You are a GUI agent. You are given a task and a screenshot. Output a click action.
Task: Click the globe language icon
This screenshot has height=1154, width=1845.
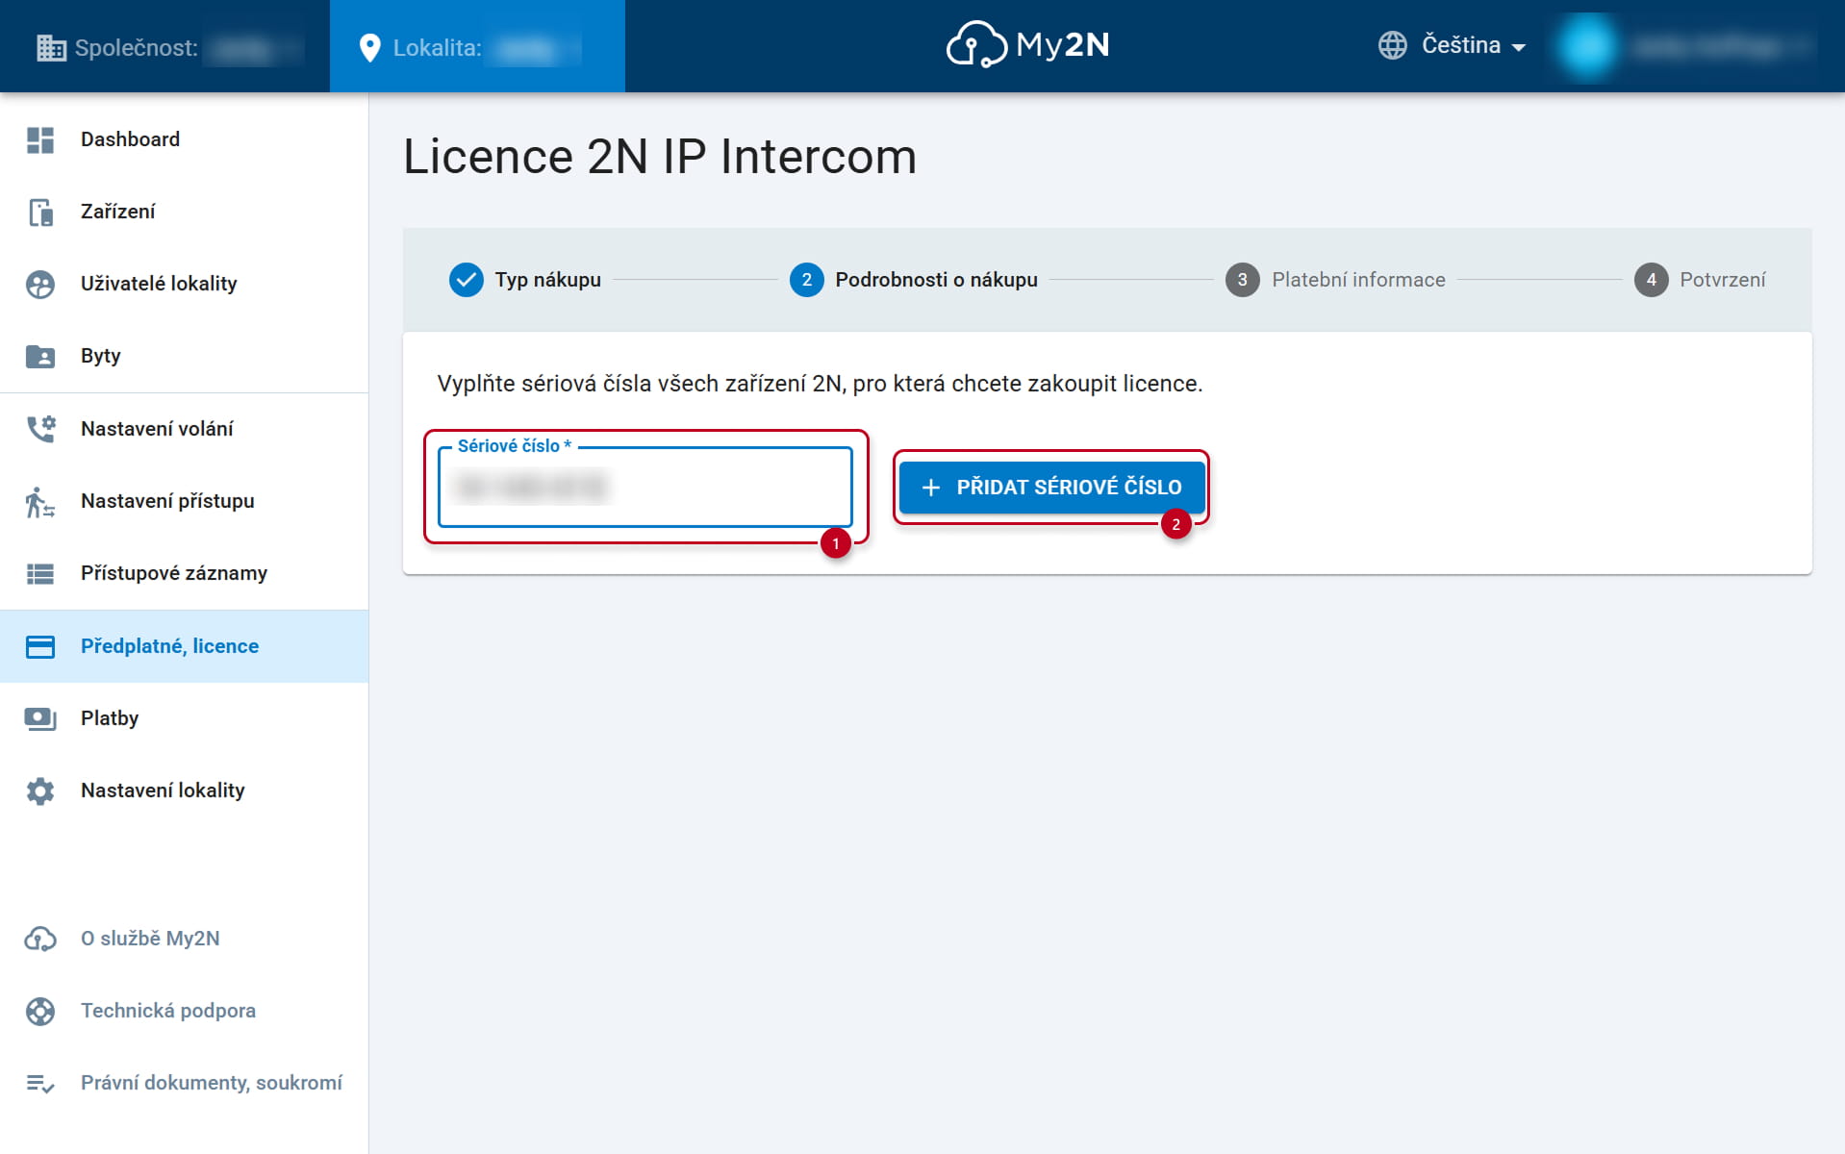[x=1392, y=45]
